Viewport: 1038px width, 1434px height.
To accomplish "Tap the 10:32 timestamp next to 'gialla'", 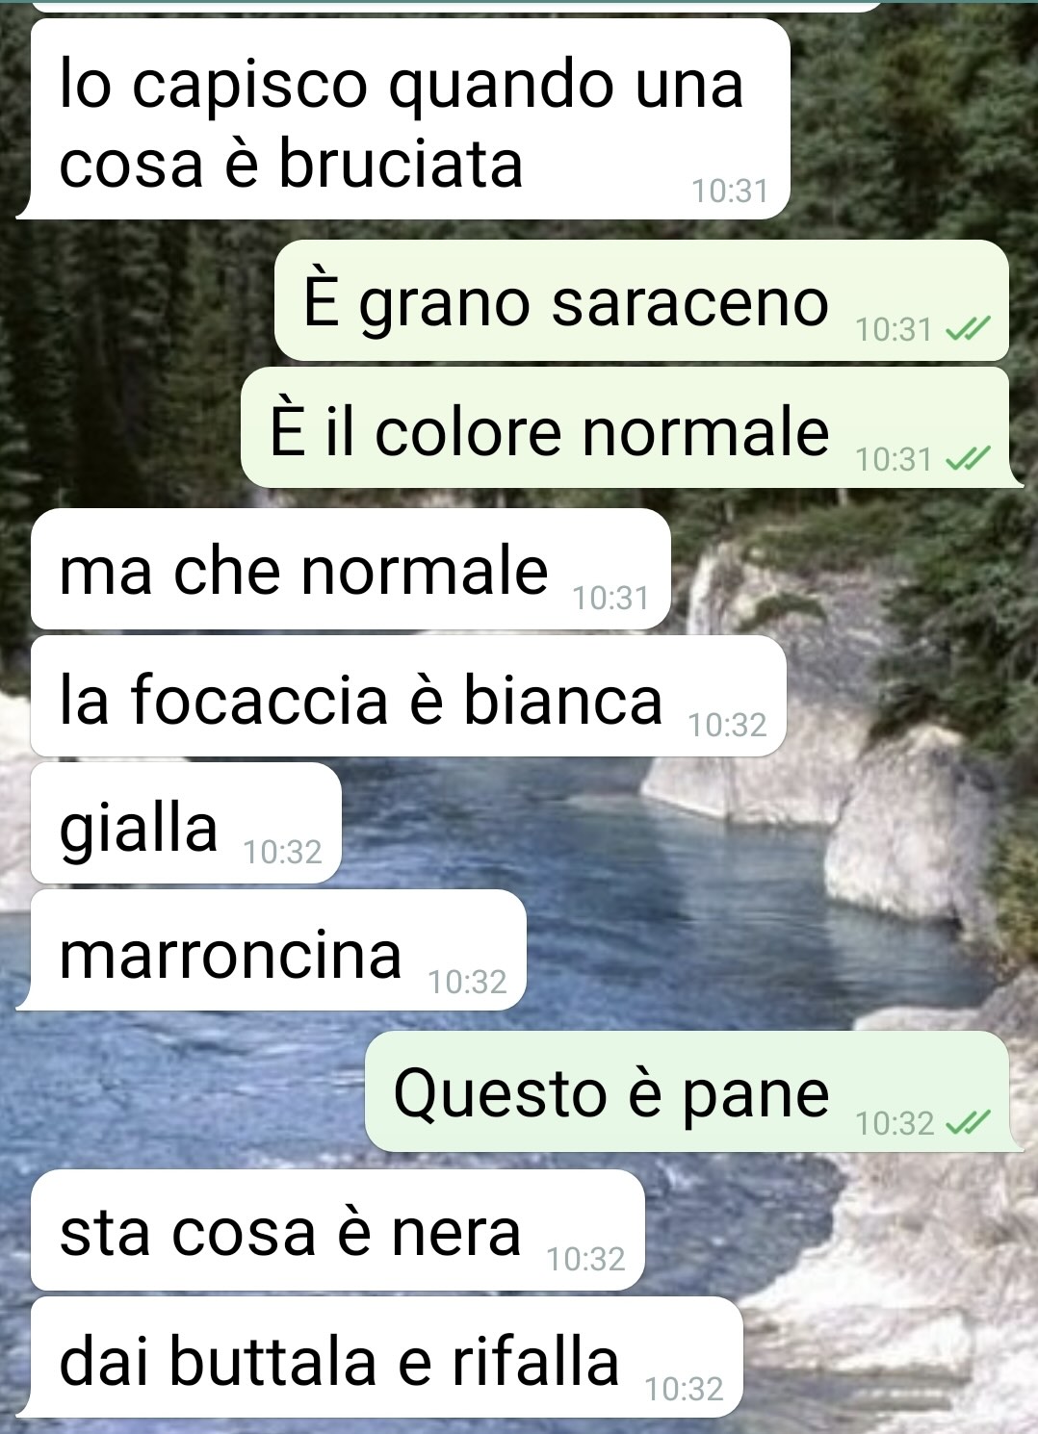I will pos(282,853).
